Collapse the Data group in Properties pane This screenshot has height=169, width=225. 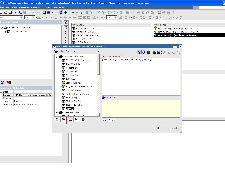pos(1,92)
